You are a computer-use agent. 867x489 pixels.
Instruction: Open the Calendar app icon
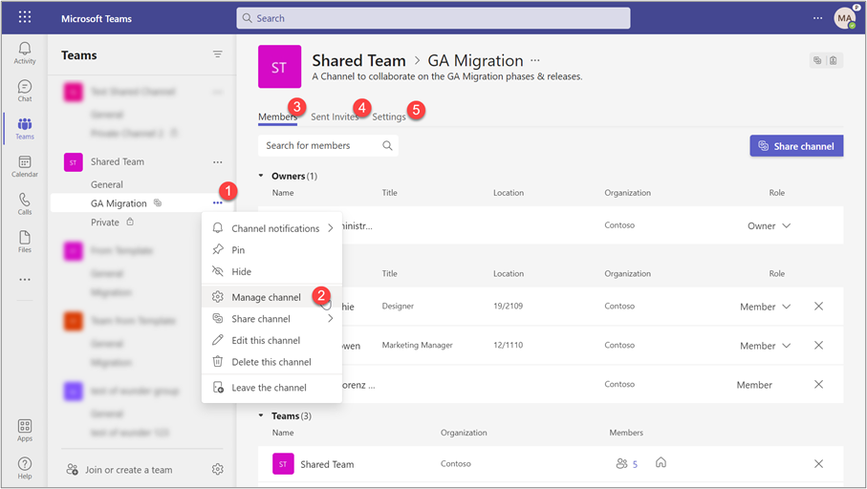[25, 167]
